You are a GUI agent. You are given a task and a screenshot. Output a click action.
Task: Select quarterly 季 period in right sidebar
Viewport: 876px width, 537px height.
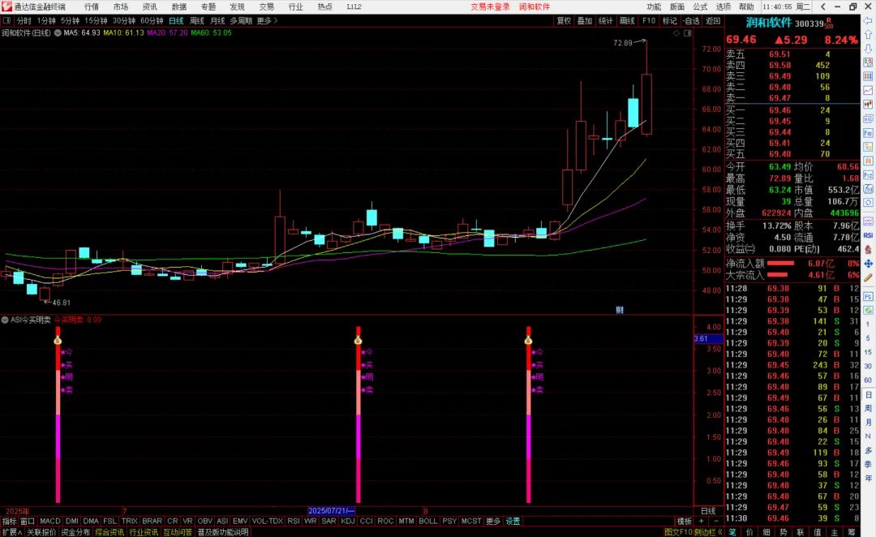click(x=868, y=464)
